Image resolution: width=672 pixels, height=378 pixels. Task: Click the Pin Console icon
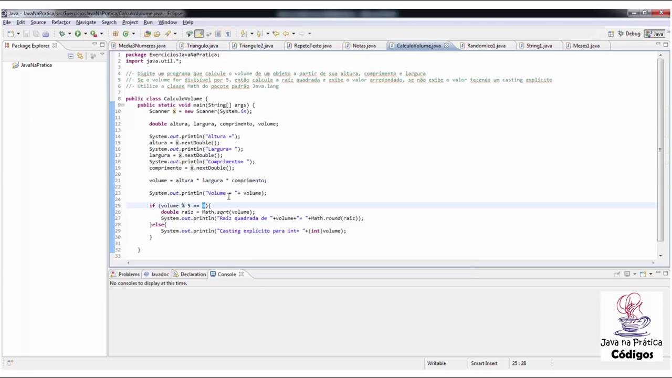pyautogui.click(x=617, y=274)
